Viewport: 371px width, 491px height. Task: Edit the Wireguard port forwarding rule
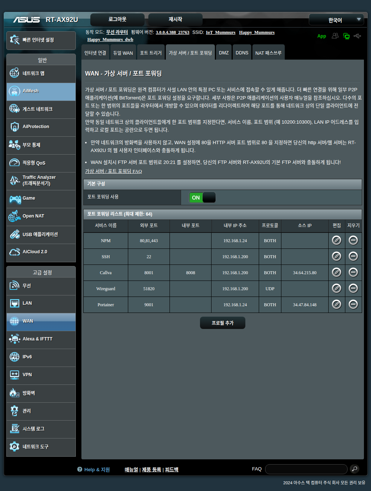(336, 288)
